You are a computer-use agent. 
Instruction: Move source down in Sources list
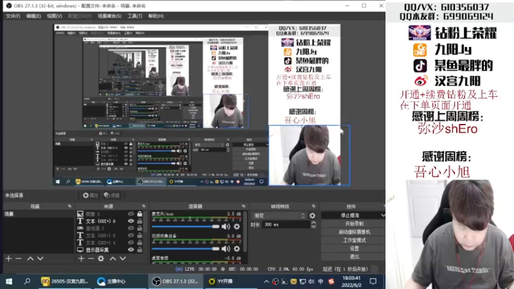tap(123, 259)
